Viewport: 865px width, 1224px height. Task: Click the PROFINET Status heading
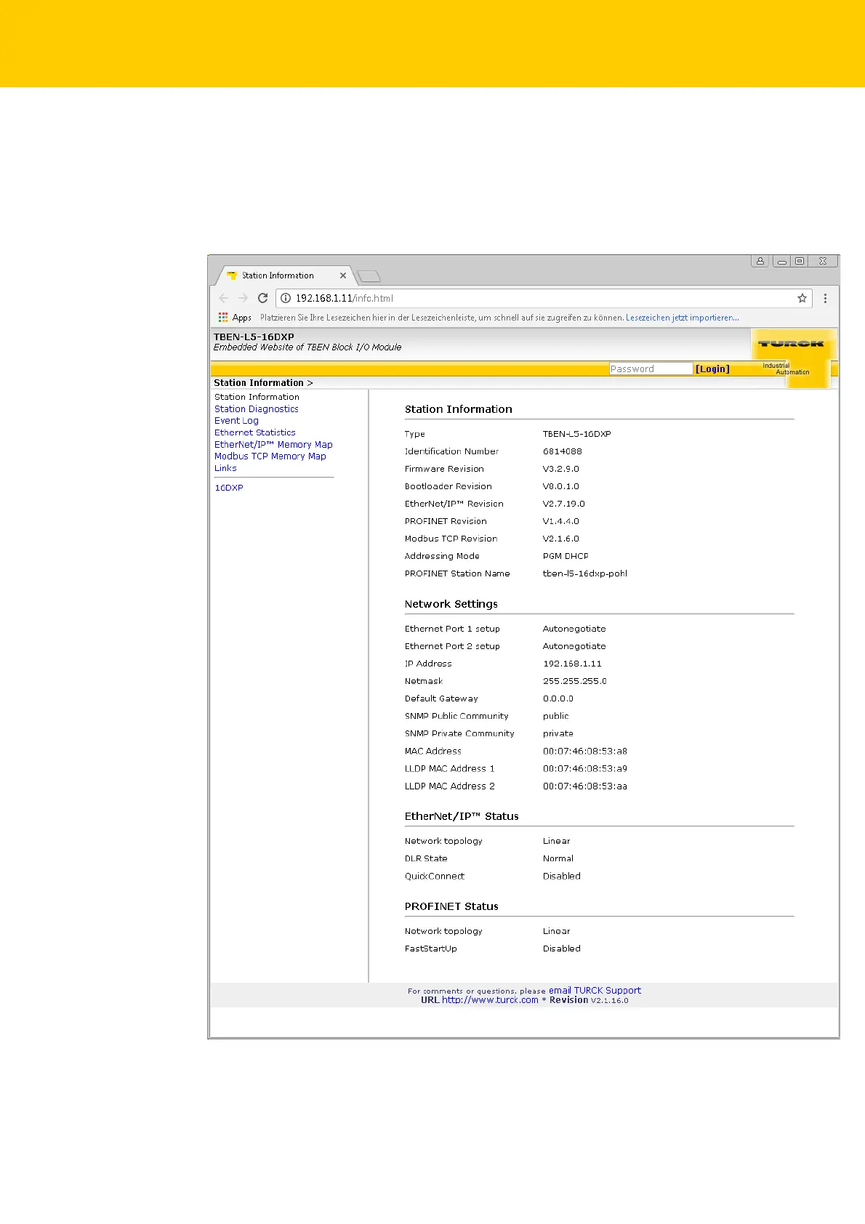(451, 906)
